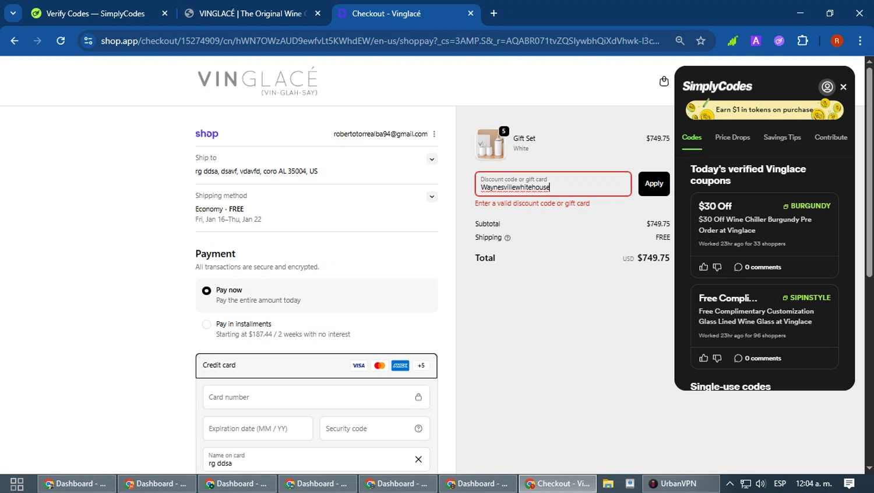Click the Vinglacé store logo
This screenshot has height=493, width=874.
pos(258,81)
